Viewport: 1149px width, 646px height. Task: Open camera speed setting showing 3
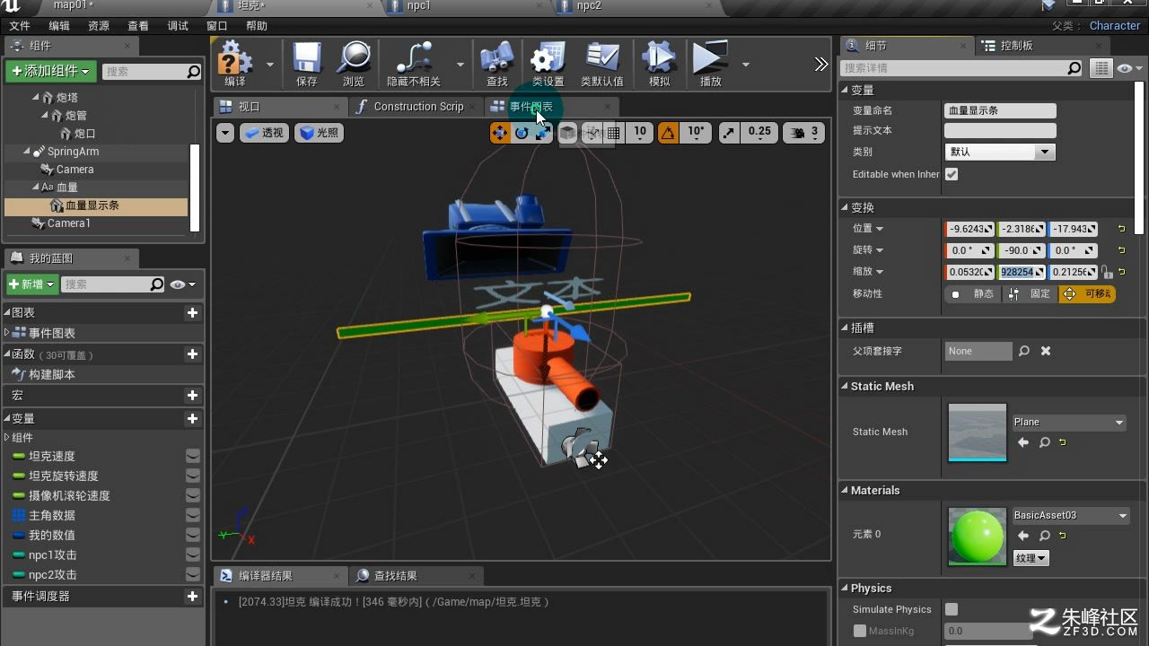[803, 133]
